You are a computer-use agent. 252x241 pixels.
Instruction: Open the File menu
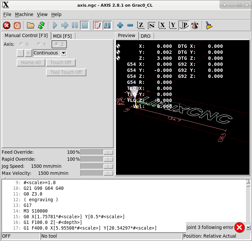(x=7, y=14)
